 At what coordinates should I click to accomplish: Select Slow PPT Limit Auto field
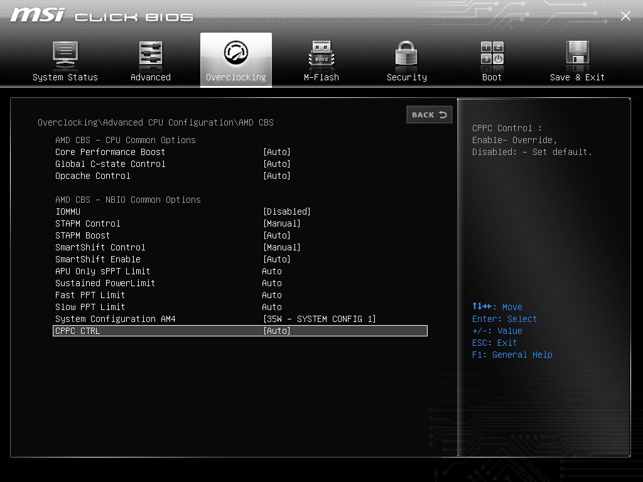click(x=272, y=307)
